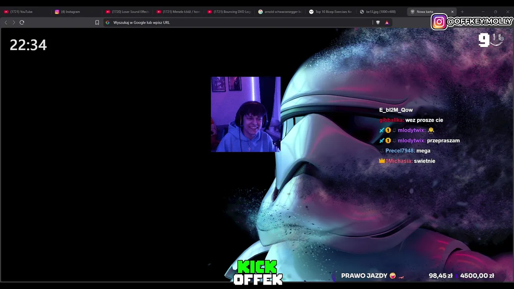Open the Loser Sound Effect tab

click(x=127, y=12)
